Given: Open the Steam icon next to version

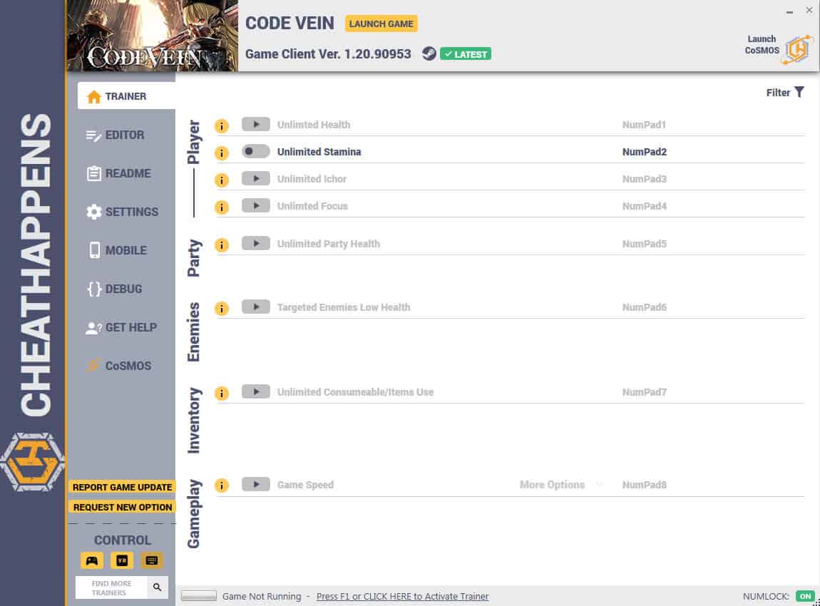Looking at the screenshot, I should tap(429, 54).
